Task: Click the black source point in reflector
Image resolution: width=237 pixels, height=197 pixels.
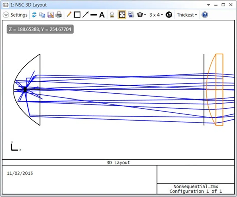Action: pos(25,90)
